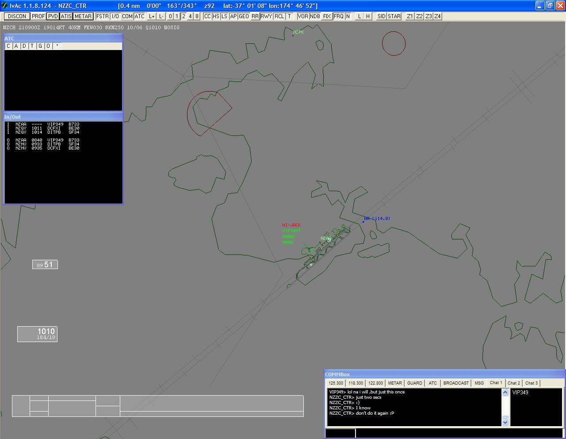The width and height of the screenshot is (566, 439).
Task: Show VOR stations on the map
Action: [303, 16]
